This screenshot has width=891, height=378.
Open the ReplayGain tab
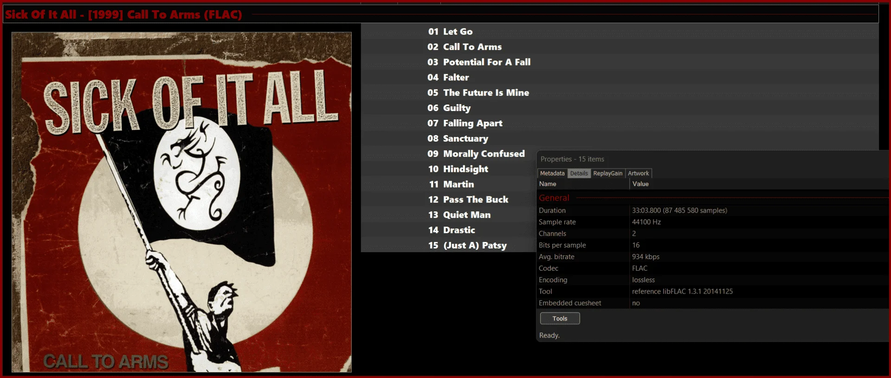608,173
